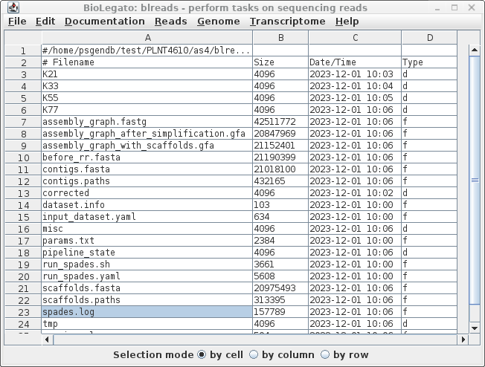Choose the 'by row' selection mode
This screenshot has width=485, height=367.
pos(325,355)
